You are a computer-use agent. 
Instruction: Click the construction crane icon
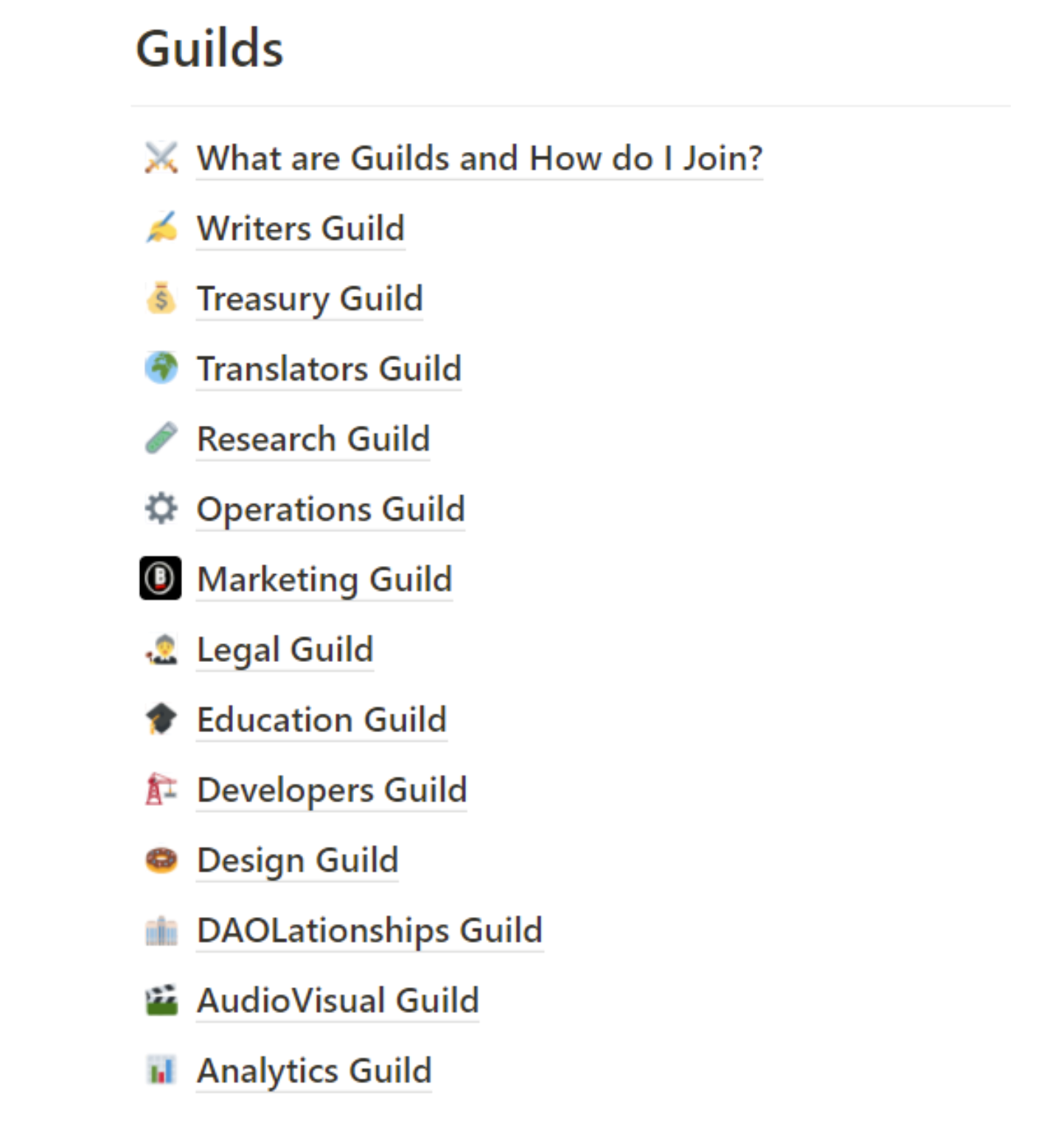point(161,790)
